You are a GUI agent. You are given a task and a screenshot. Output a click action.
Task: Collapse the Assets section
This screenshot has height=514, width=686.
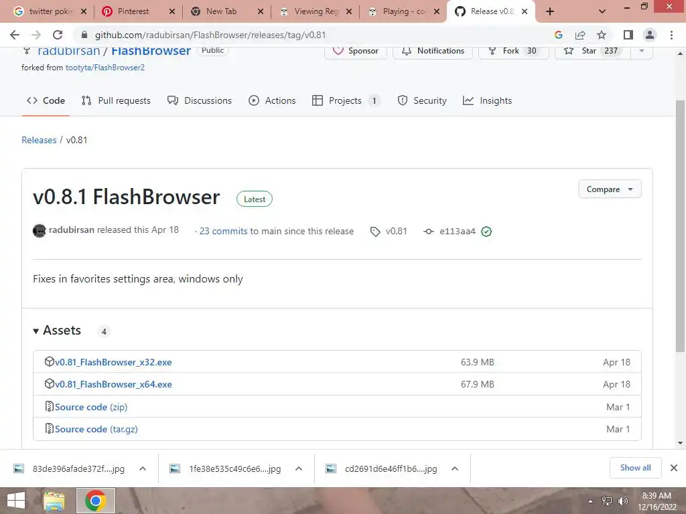click(x=58, y=331)
